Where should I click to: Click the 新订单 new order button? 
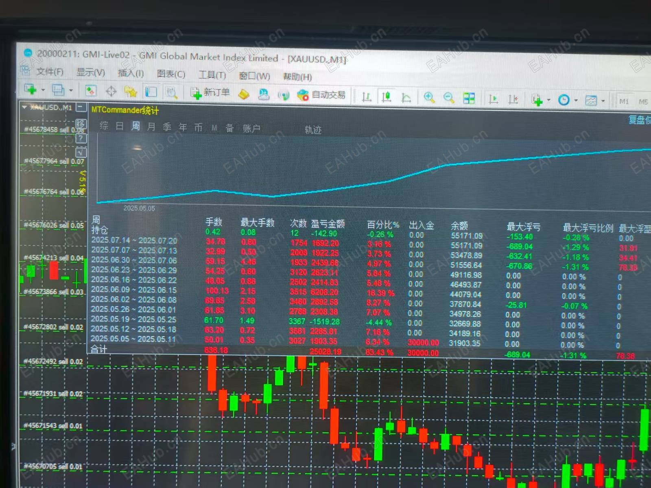point(211,93)
